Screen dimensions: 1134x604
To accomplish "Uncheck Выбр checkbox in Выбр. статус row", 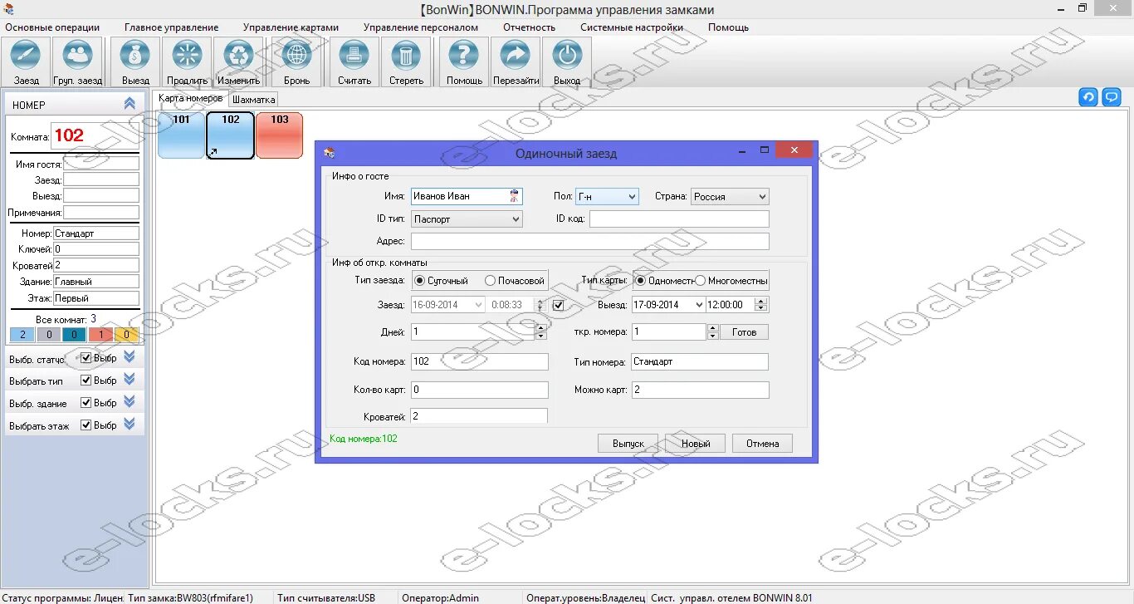I will tap(86, 358).
